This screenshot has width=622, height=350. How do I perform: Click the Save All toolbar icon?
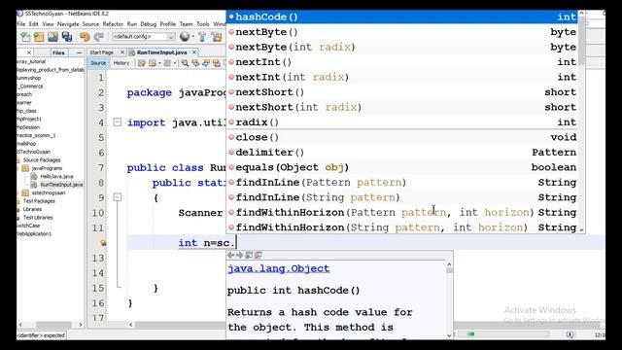tap(67, 37)
